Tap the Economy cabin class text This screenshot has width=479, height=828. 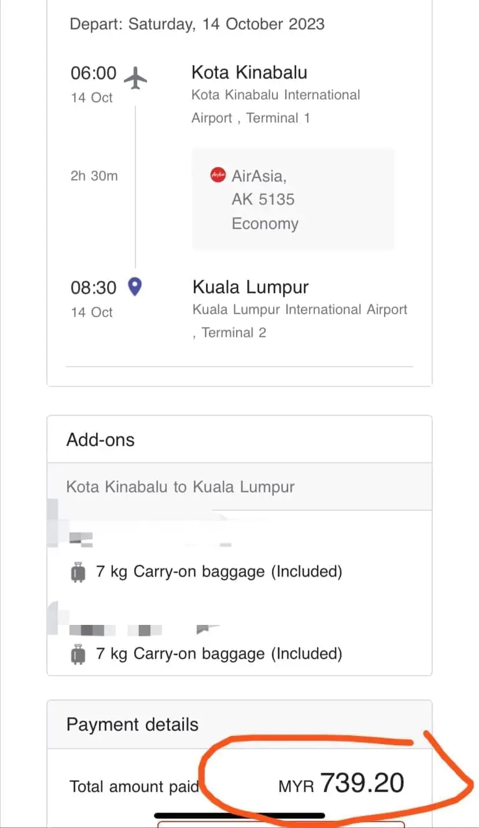[x=265, y=223]
